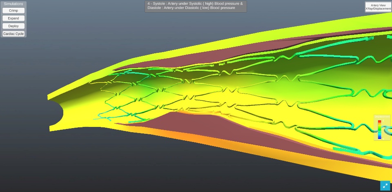This screenshot has height=192, width=392.
Task: Run the Crimp simulation
Action: pyautogui.click(x=13, y=11)
